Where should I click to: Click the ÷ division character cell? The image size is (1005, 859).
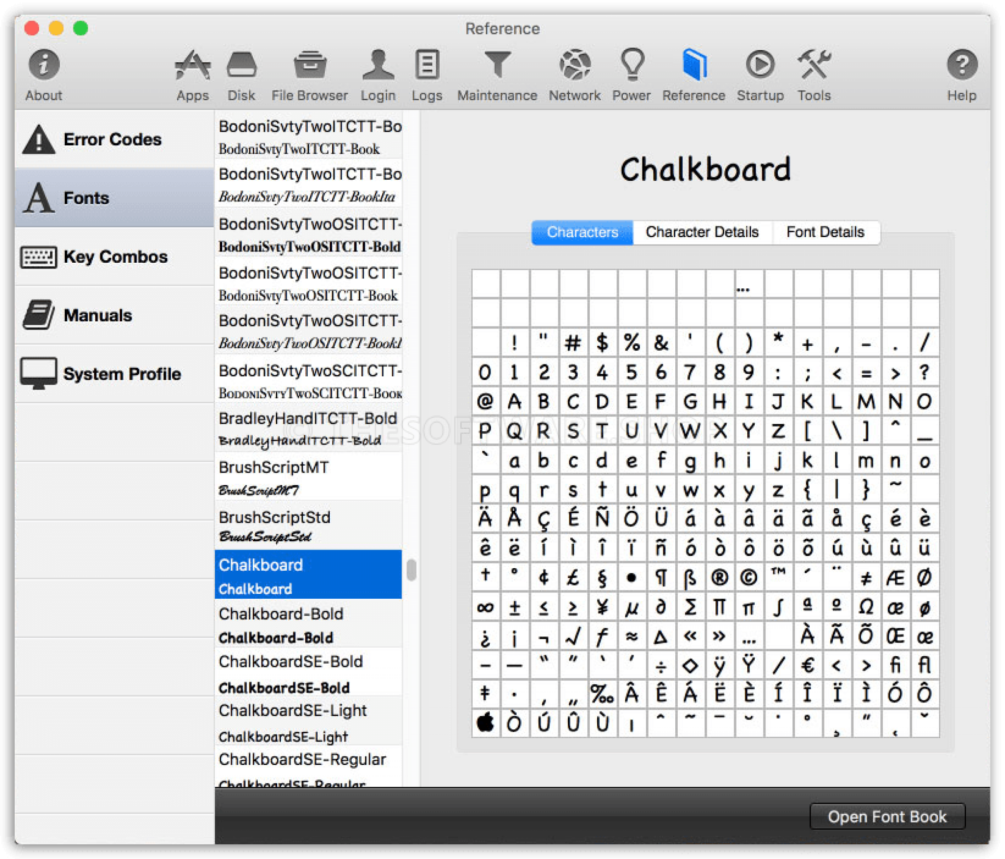click(661, 665)
